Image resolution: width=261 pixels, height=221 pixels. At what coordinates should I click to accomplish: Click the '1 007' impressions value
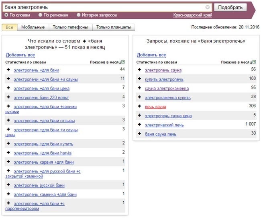[x=251, y=124]
